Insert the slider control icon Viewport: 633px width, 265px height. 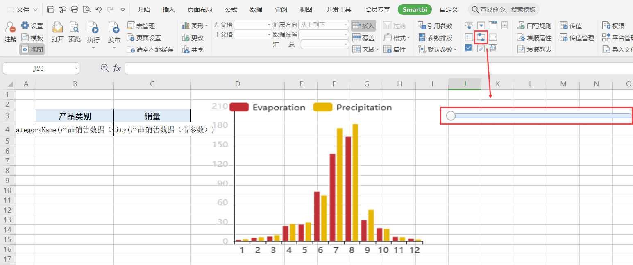click(x=481, y=37)
